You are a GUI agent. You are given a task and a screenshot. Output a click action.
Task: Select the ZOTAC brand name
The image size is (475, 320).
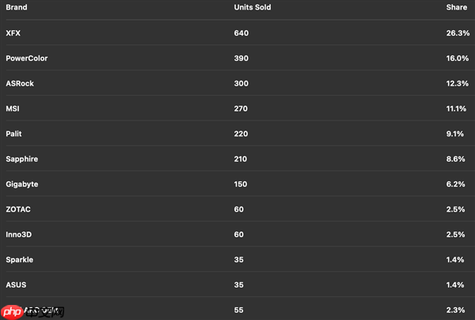18,209
